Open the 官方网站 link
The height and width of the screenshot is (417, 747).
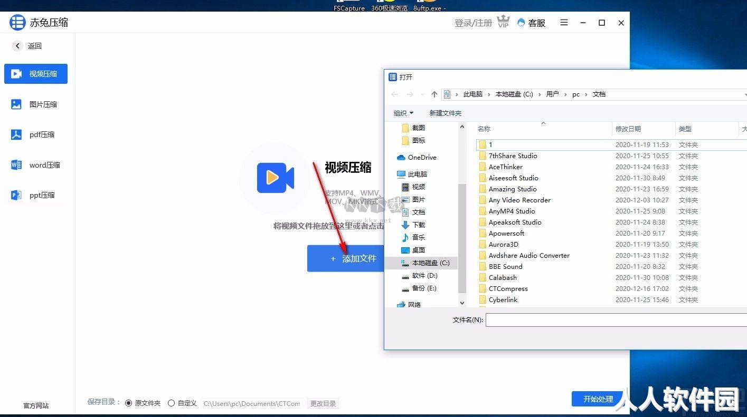[36, 405]
